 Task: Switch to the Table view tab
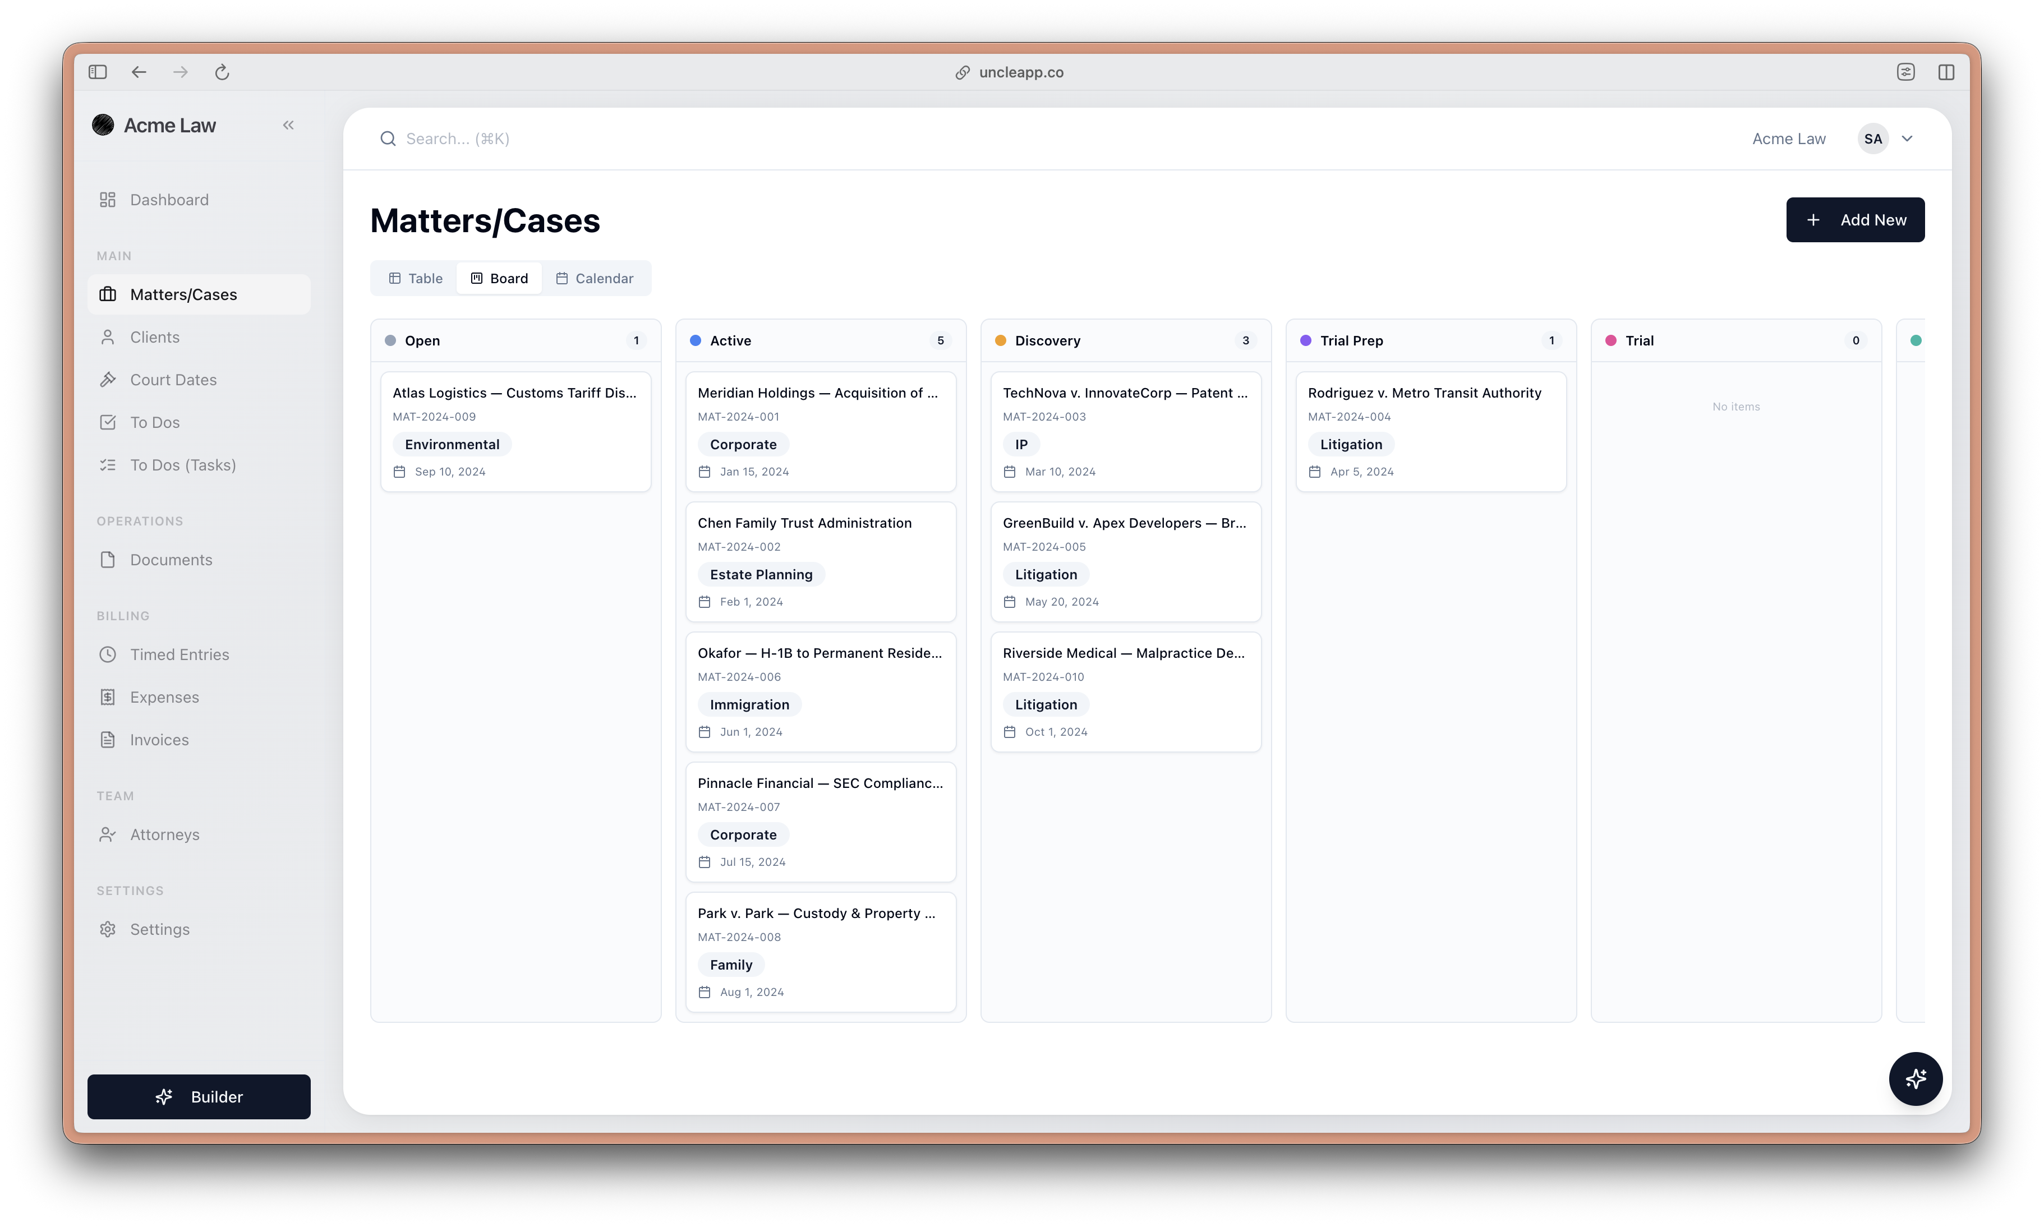pos(416,279)
